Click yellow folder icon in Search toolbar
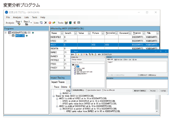 point(79,54)
